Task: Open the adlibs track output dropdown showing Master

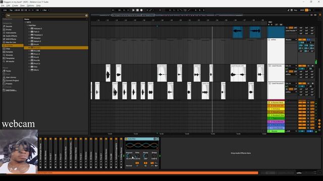Action: pyautogui.click(x=291, y=40)
